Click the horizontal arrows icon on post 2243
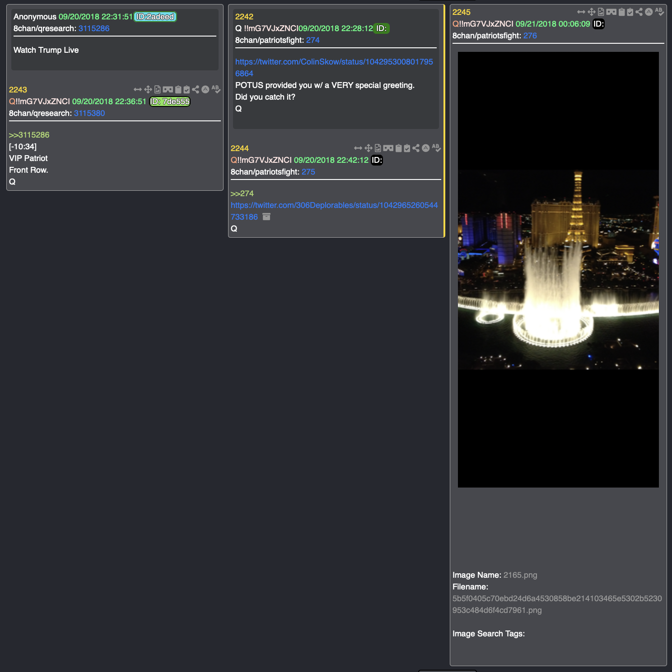Viewport: 672px width, 672px height. point(138,90)
